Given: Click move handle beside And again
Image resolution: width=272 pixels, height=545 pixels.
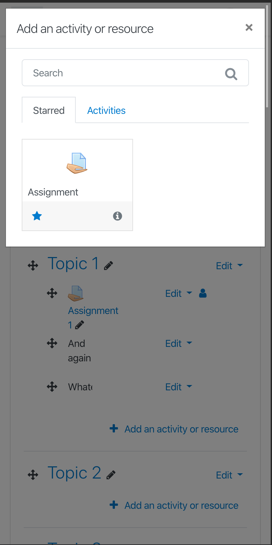Looking at the screenshot, I should [x=52, y=343].
